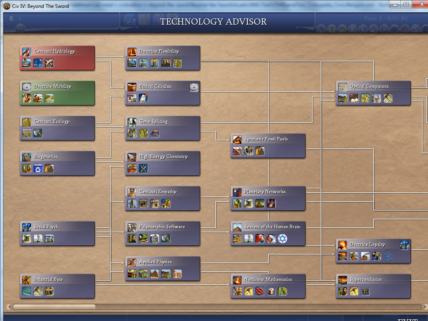Select Secrets of the Human Brain

(x=268, y=234)
